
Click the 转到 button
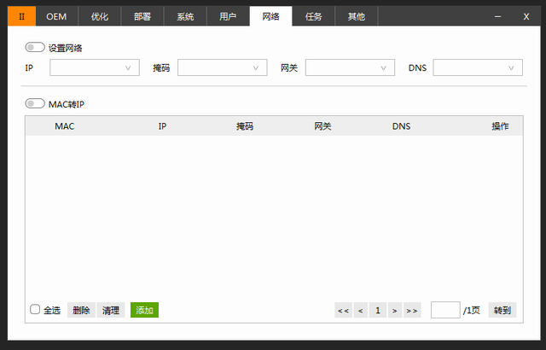point(502,310)
